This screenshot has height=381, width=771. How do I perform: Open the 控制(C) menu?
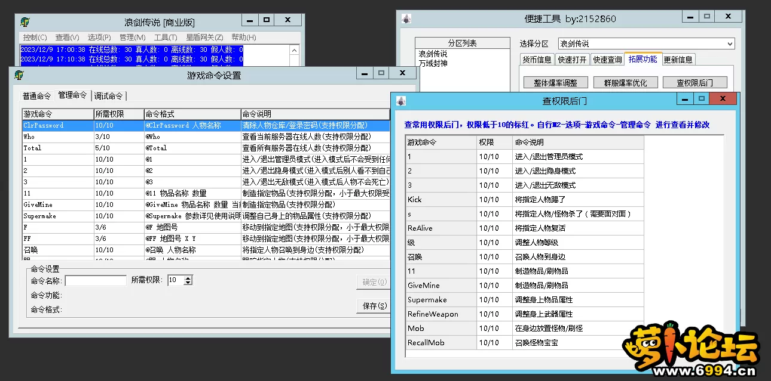(35, 37)
